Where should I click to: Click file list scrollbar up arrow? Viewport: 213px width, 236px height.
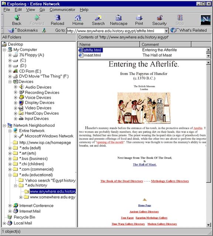click(x=208, y=50)
